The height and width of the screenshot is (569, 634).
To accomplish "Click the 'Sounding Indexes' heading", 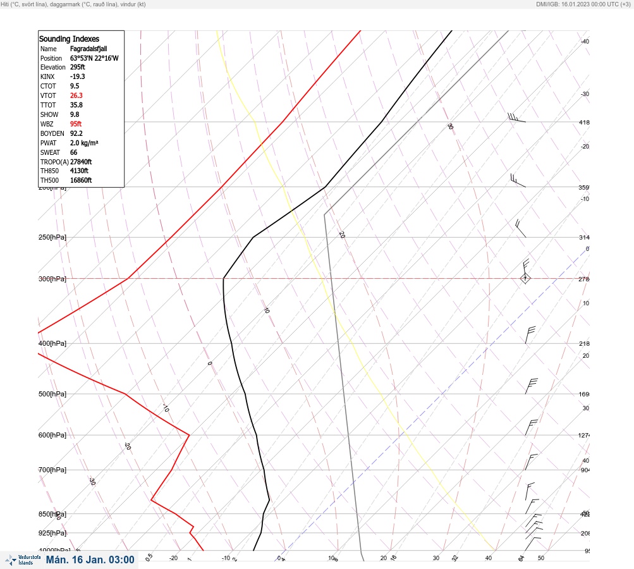I will click(69, 39).
